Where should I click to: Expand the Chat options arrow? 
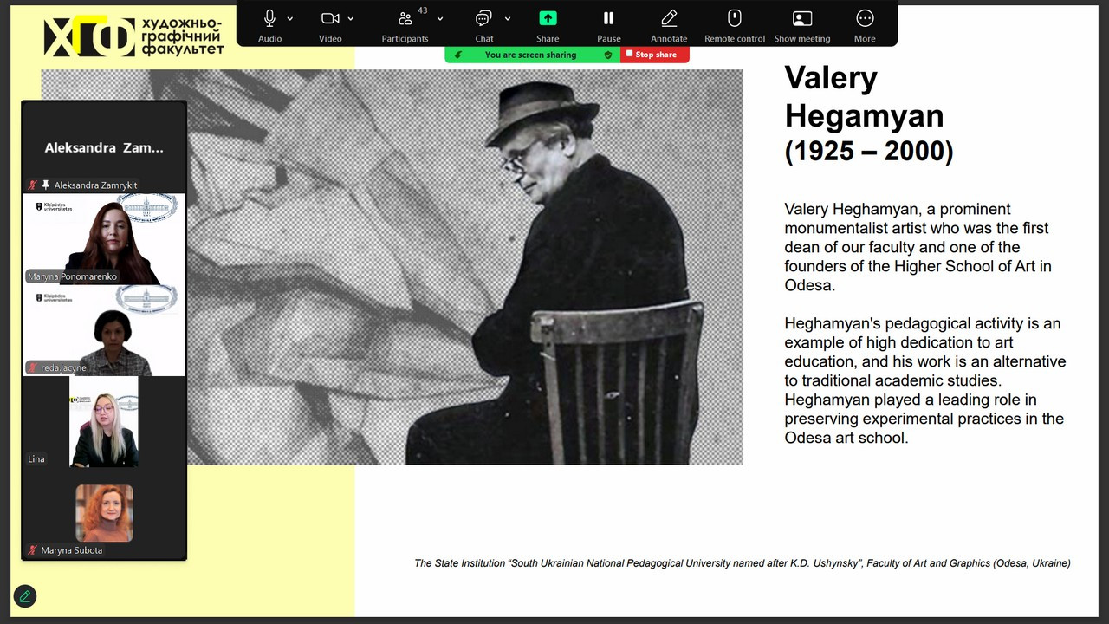(x=508, y=18)
